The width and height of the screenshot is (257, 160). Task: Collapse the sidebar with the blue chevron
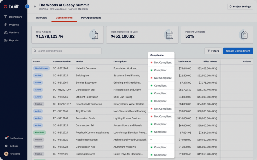pos(27,6)
